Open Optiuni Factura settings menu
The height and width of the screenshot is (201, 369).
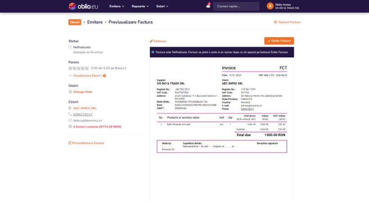coord(287,22)
